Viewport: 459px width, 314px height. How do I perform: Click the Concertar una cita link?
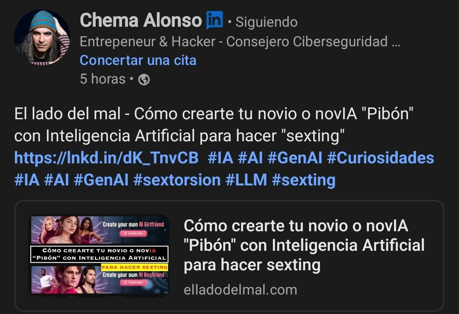pyautogui.click(x=138, y=61)
